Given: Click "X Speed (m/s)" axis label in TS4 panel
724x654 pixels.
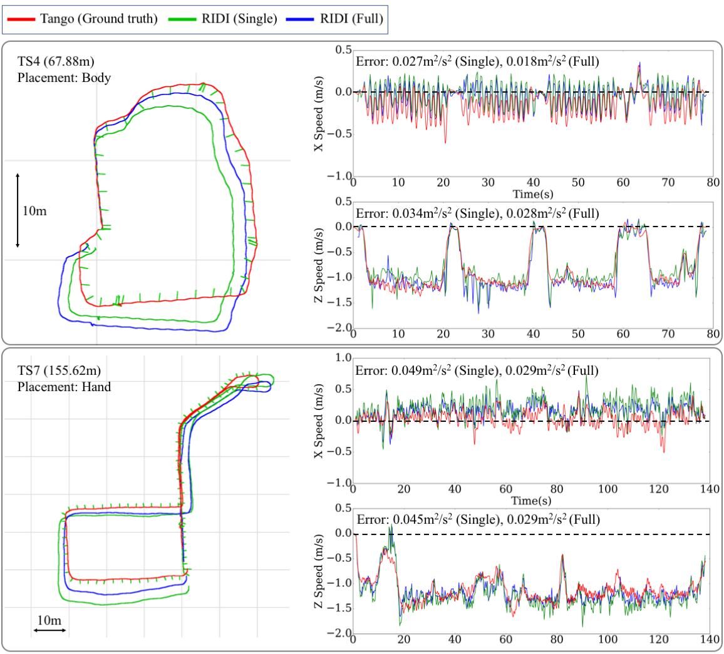Looking at the screenshot, I should (x=318, y=113).
